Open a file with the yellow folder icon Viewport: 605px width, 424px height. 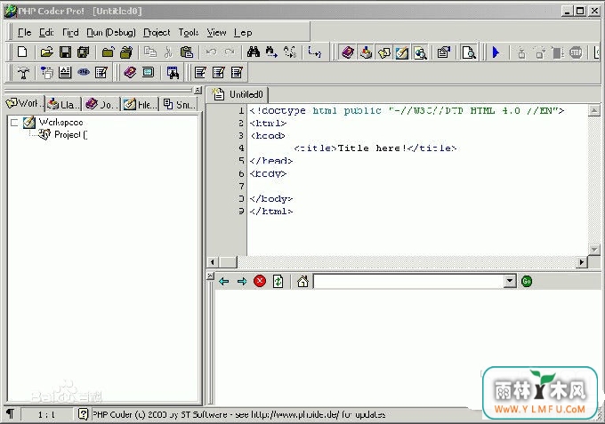point(46,52)
